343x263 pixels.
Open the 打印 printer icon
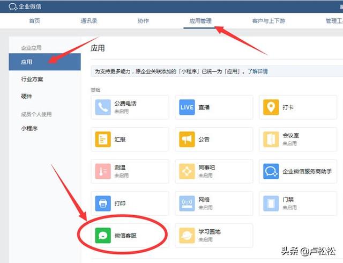(x=103, y=203)
